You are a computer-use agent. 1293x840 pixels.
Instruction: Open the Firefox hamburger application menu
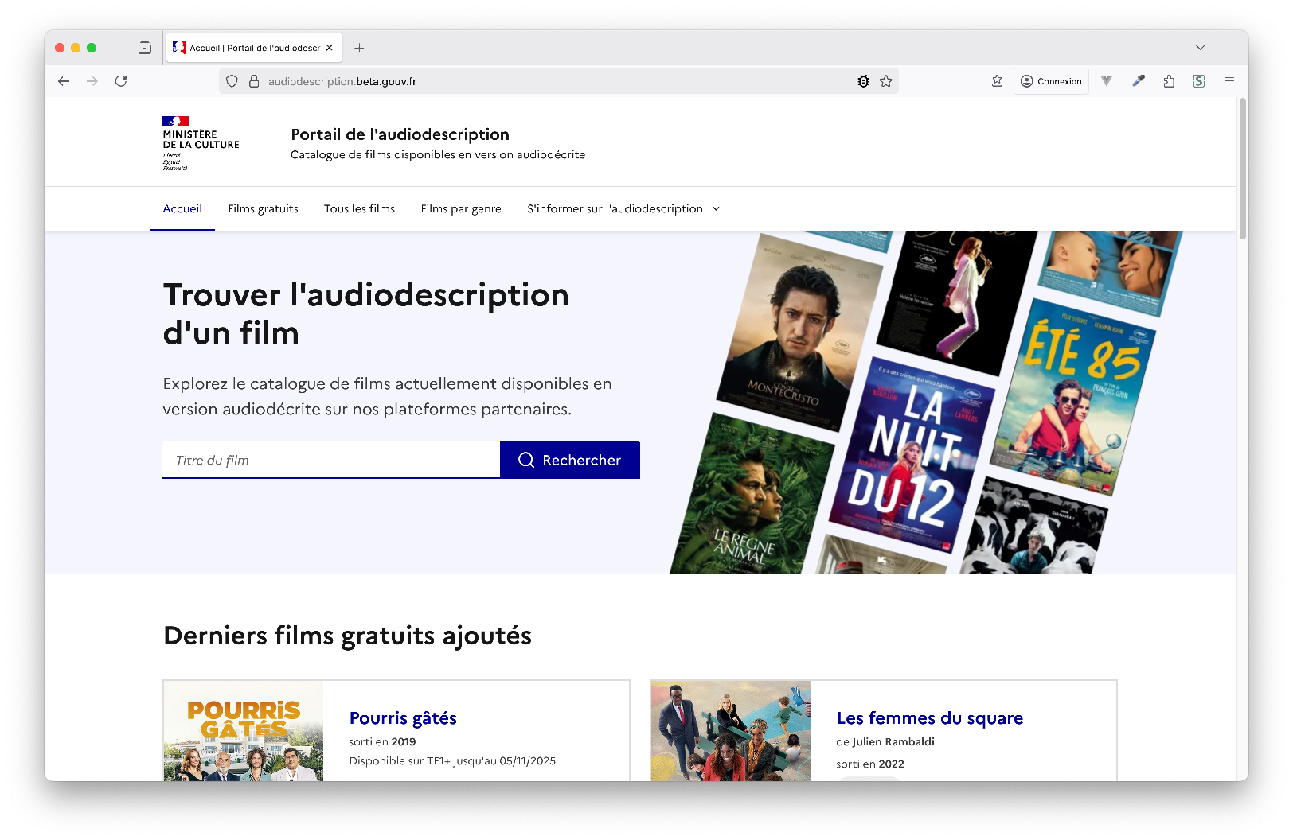(x=1229, y=81)
